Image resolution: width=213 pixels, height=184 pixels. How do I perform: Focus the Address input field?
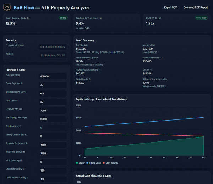click(x=53, y=55)
